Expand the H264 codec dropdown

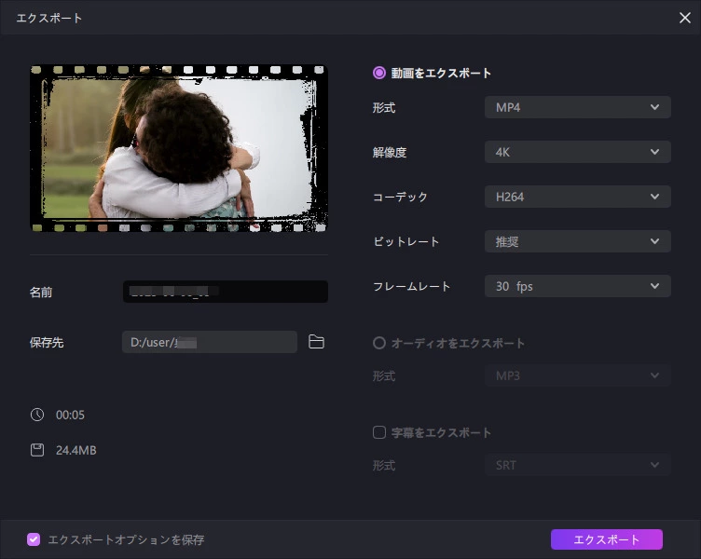coord(578,197)
